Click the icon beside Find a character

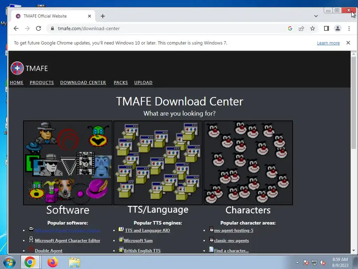[x=212, y=249]
